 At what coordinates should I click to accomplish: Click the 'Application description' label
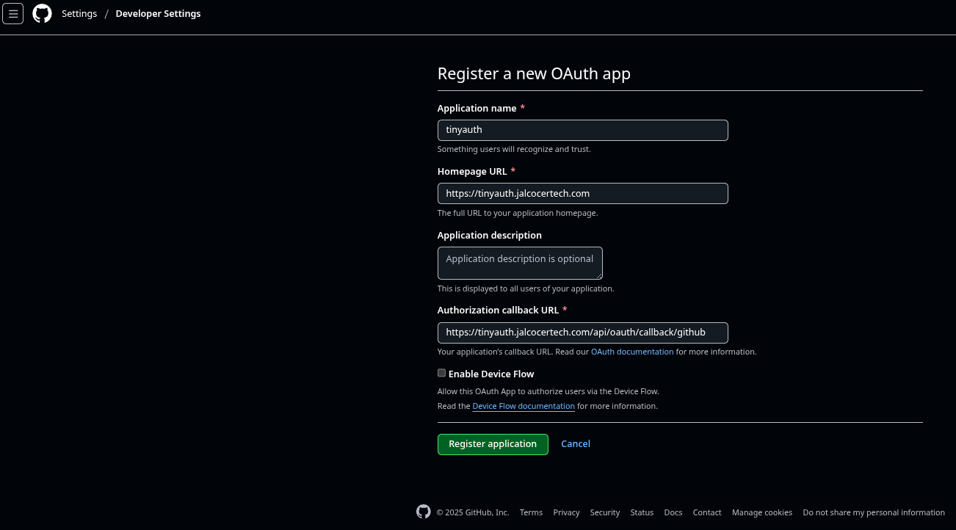pyautogui.click(x=490, y=235)
